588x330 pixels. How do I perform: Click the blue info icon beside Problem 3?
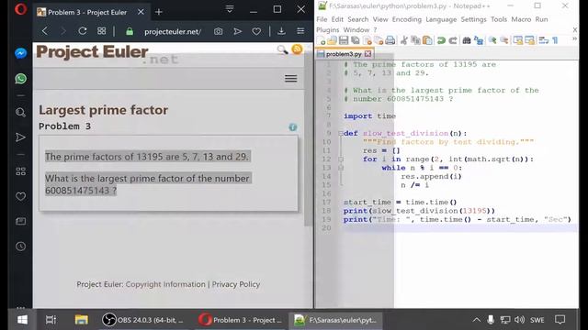(293, 127)
